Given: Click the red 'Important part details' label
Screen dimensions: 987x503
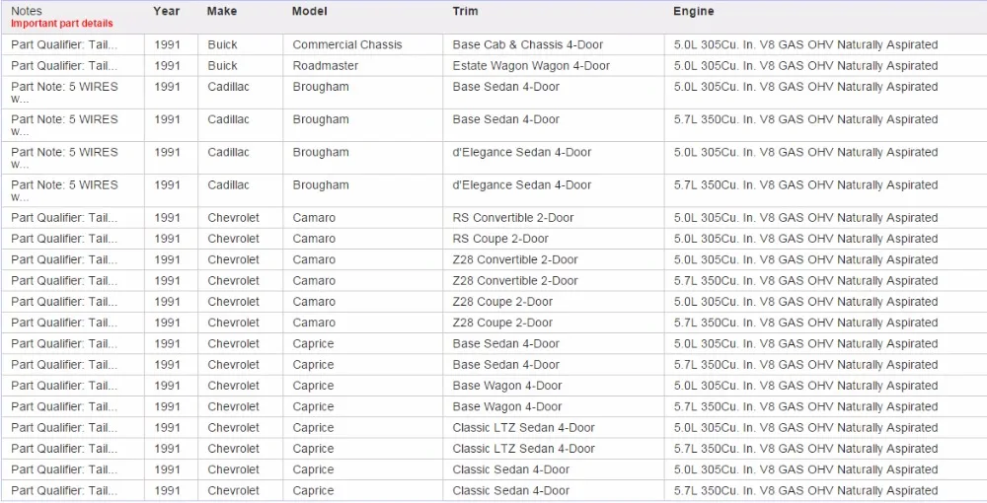Looking at the screenshot, I should [61, 24].
